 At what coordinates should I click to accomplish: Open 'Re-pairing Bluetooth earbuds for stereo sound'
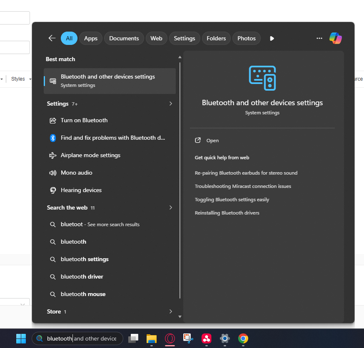click(246, 173)
